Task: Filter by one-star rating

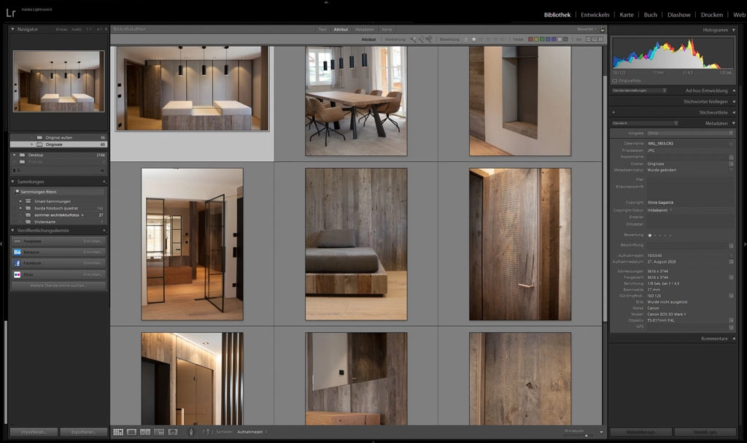Action: pos(473,39)
